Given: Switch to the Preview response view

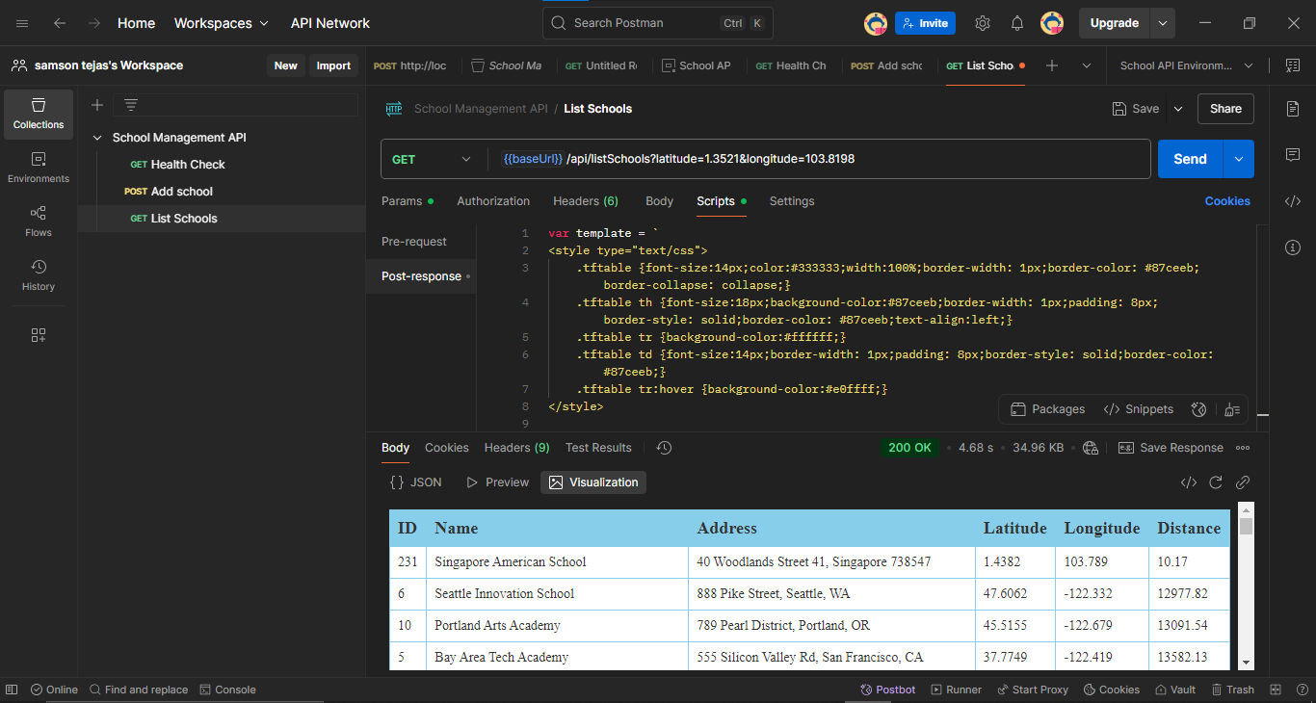Looking at the screenshot, I should point(497,482).
